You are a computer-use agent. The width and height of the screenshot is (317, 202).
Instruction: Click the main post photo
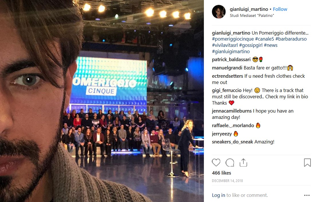point(102,101)
